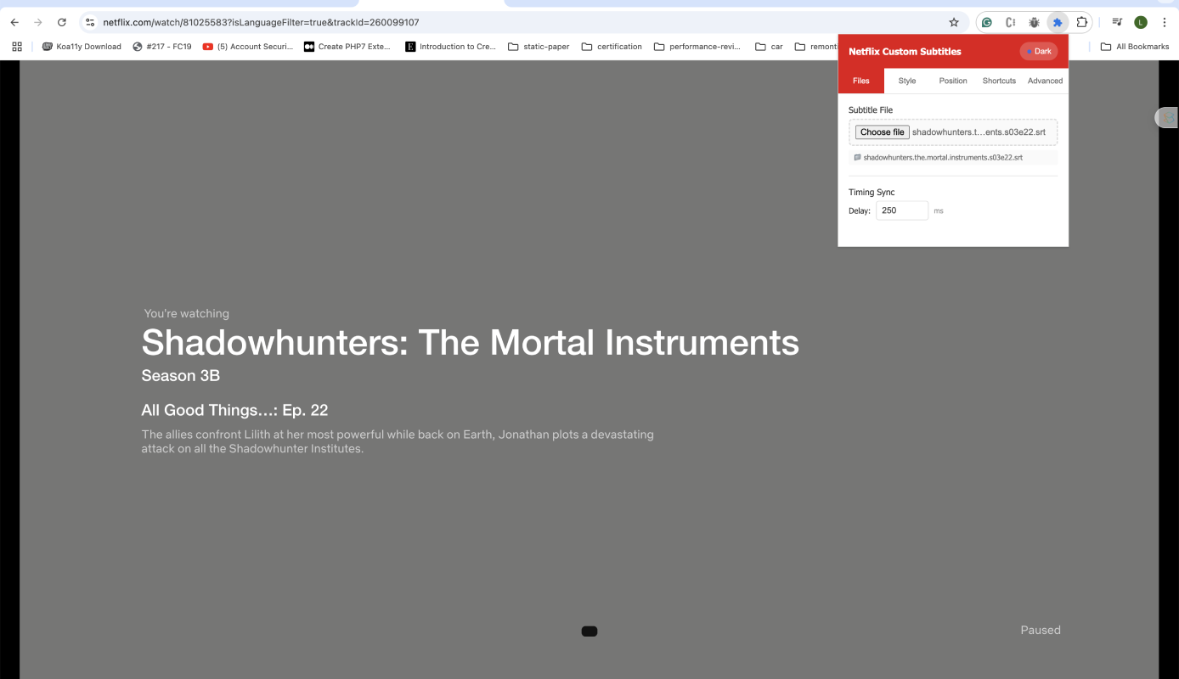Image resolution: width=1179 pixels, height=679 pixels.
Task: Open the bug-shaped extension icon
Action: tap(1034, 22)
